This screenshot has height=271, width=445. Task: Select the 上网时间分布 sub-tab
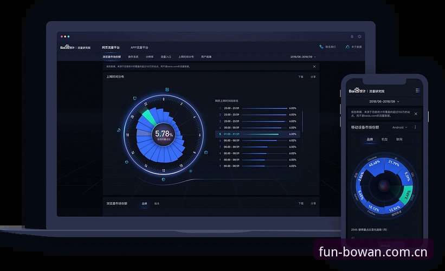pos(186,57)
